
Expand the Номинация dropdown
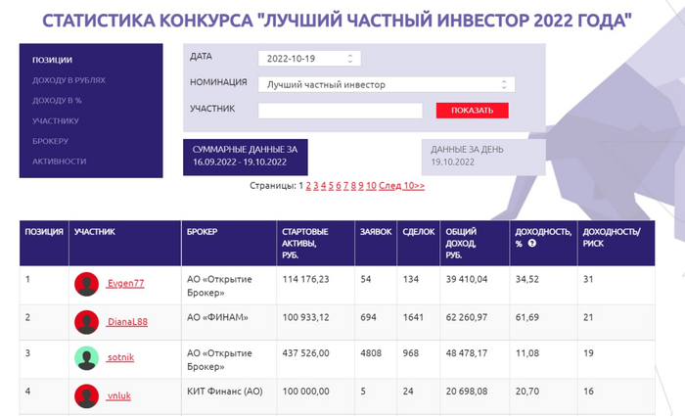(x=387, y=84)
